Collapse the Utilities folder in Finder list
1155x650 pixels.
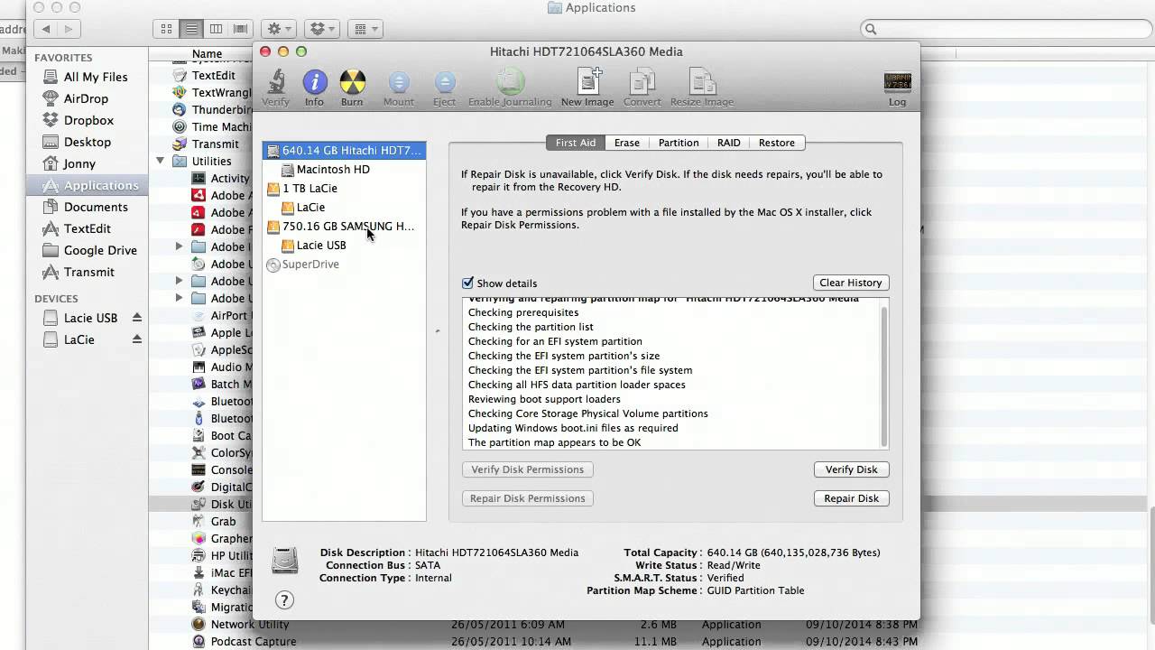tap(161, 161)
